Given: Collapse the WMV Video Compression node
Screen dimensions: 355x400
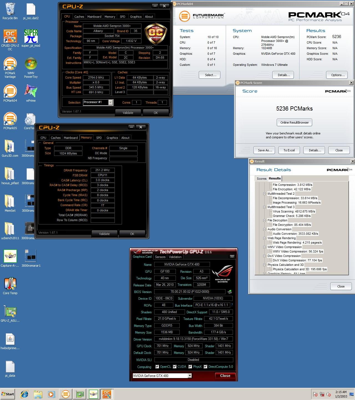Looking at the screenshot, I should [265, 247].
